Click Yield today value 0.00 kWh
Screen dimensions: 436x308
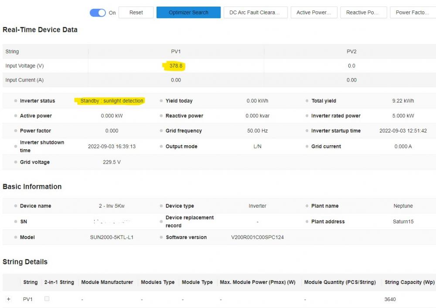257,101
